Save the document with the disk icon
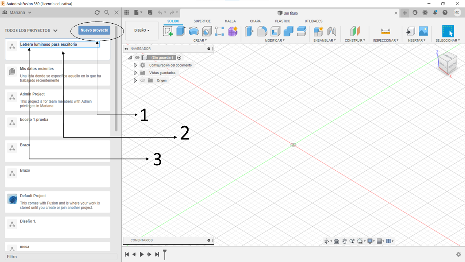Viewport: 465px width, 262px height. click(150, 12)
